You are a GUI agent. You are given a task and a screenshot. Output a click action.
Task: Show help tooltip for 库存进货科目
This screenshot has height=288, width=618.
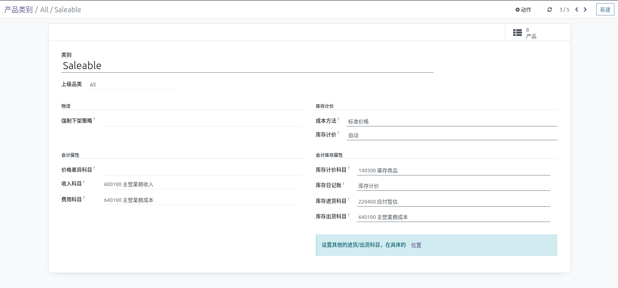(x=349, y=199)
